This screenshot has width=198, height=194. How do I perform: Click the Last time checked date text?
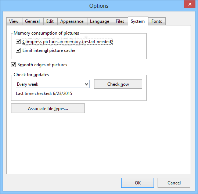pyautogui.click(x=44, y=94)
